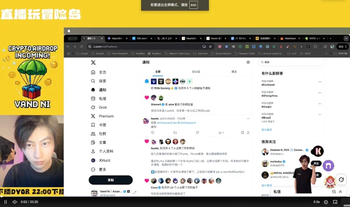Open the Social Medium bookmarks folder

point(221,53)
